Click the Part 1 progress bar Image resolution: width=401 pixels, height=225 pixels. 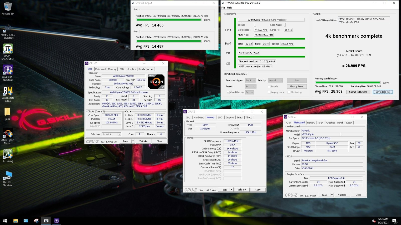tap(169, 20)
